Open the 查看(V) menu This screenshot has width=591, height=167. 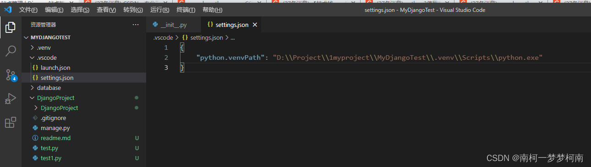click(106, 10)
